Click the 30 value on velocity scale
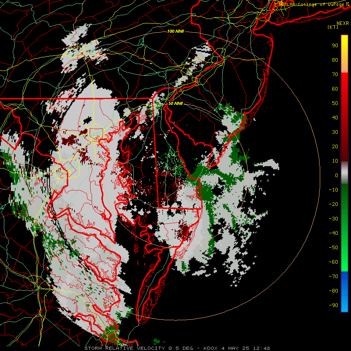The image size is (351, 351). coord(335,132)
